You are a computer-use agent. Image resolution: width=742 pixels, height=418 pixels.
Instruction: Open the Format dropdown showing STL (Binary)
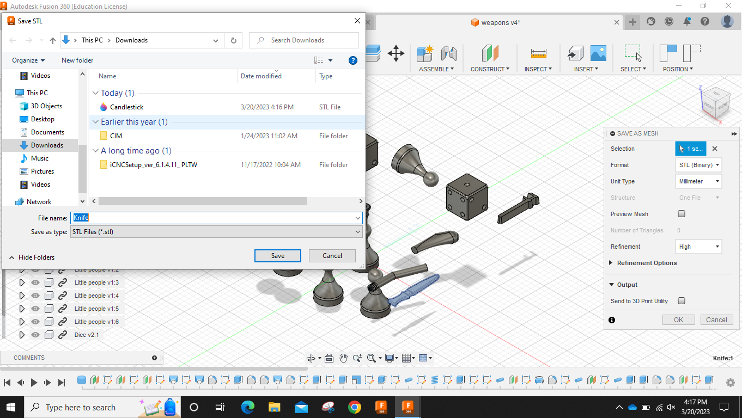point(698,164)
